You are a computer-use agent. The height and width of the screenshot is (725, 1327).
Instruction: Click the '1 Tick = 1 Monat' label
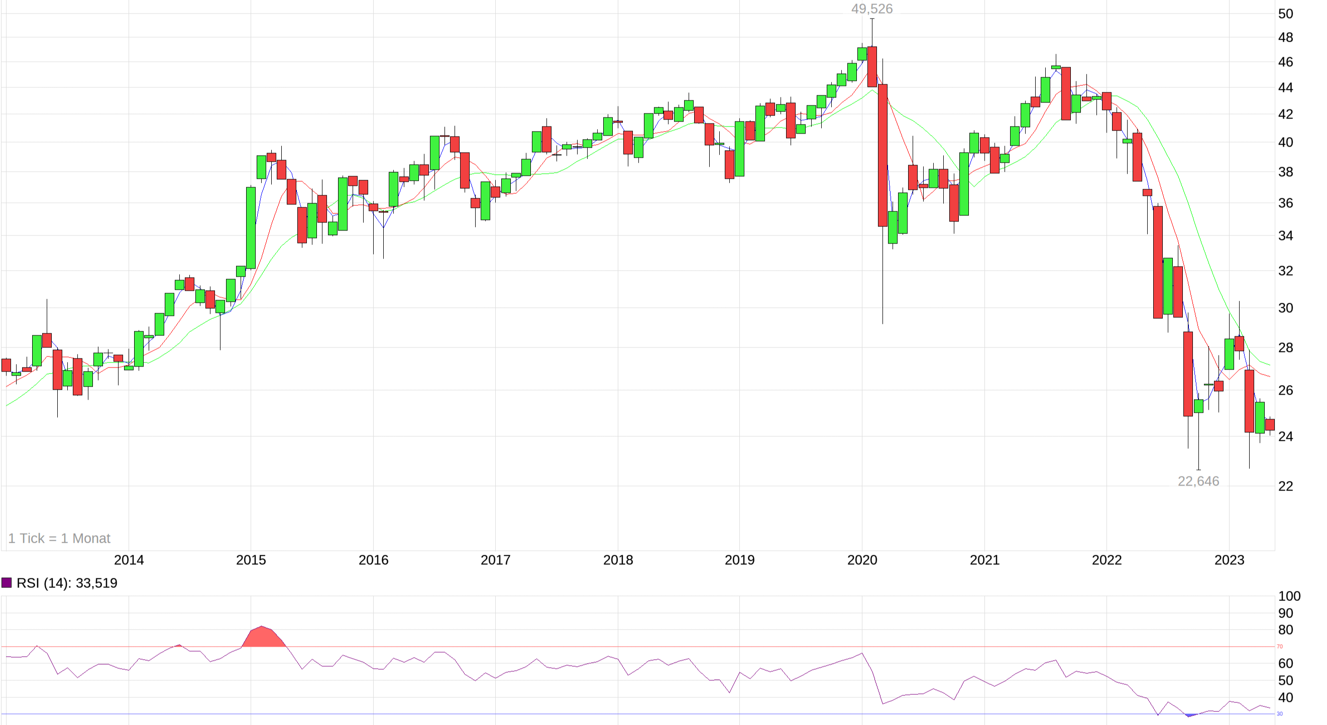tap(59, 538)
